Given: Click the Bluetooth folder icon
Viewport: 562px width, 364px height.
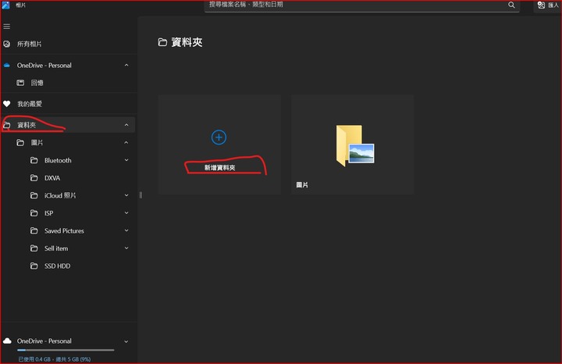Looking at the screenshot, I should click(34, 160).
